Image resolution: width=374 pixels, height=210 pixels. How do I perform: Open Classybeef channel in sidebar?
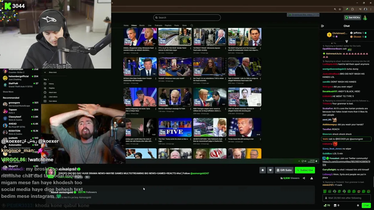[x=20, y=118]
